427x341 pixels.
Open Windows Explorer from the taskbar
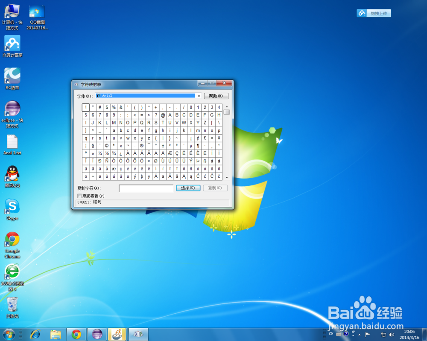pyautogui.click(x=56, y=334)
